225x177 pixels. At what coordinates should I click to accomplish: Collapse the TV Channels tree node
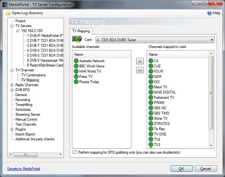pos(12,70)
